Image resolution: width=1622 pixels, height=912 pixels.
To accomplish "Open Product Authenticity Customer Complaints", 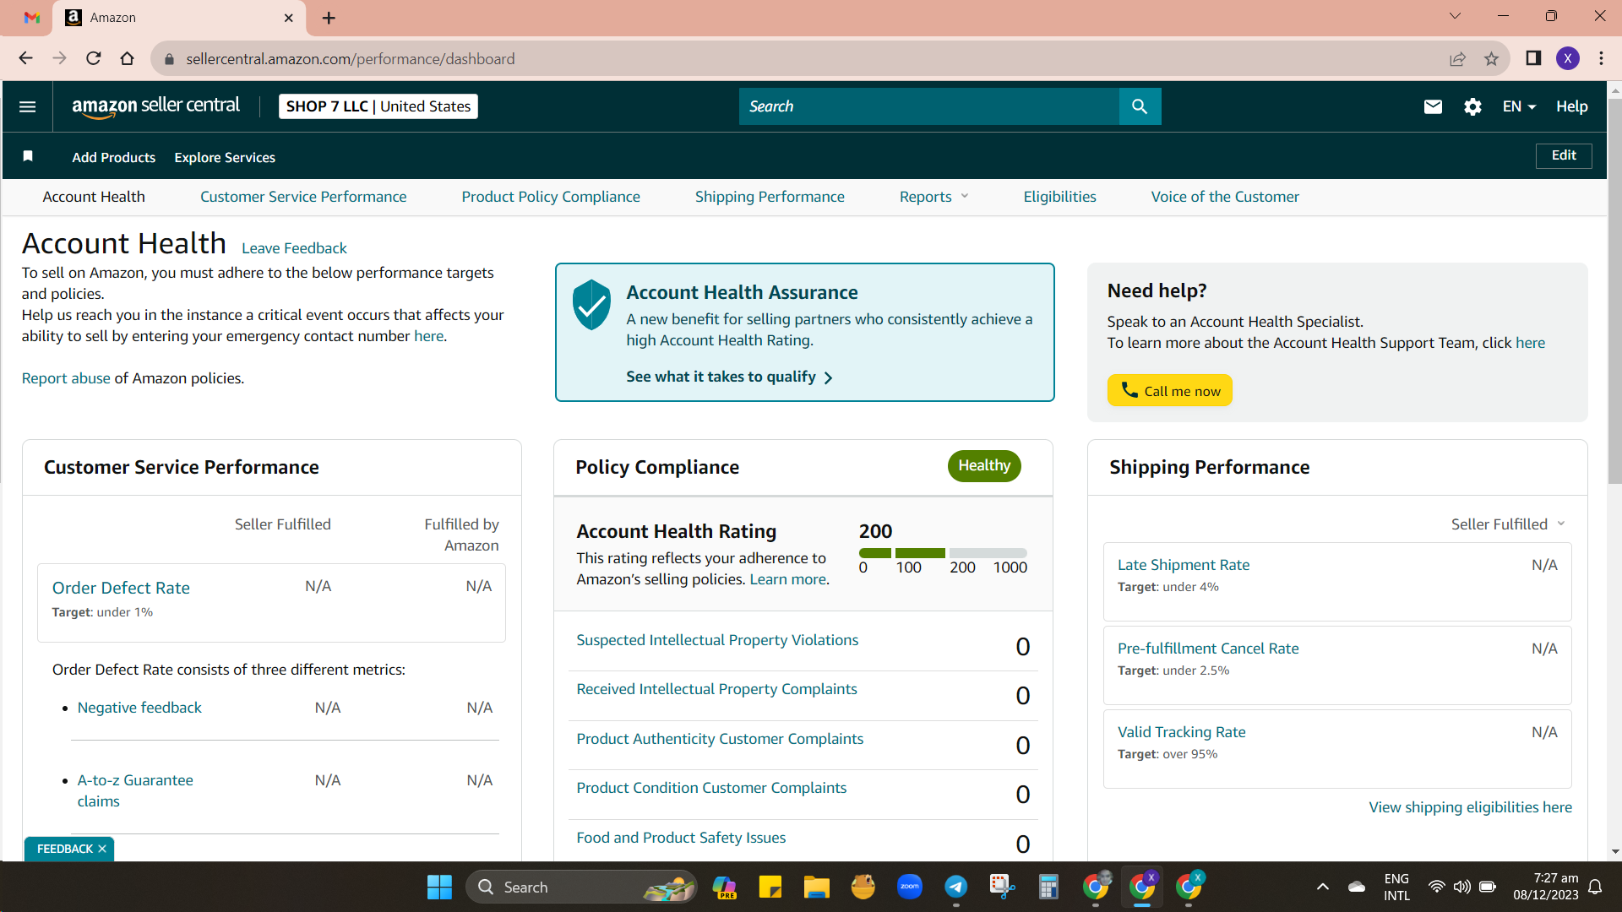I will tap(720, 739).
